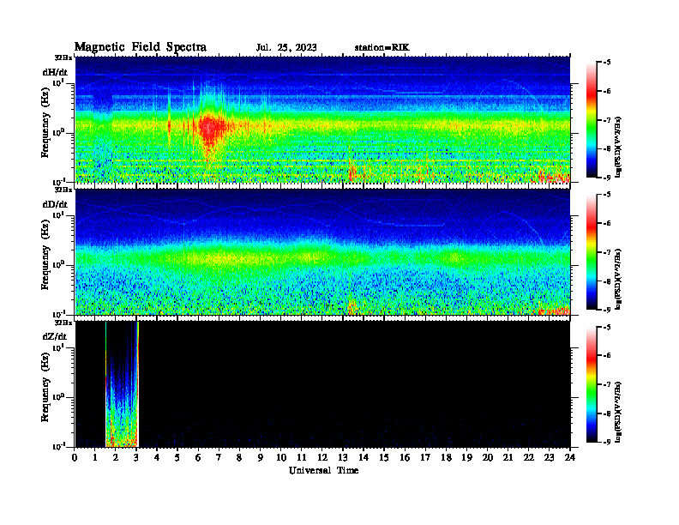The width and height of the screenshot is (679, 525).
Task: Click hour "14" on the time axis
Action: [364, 457]
